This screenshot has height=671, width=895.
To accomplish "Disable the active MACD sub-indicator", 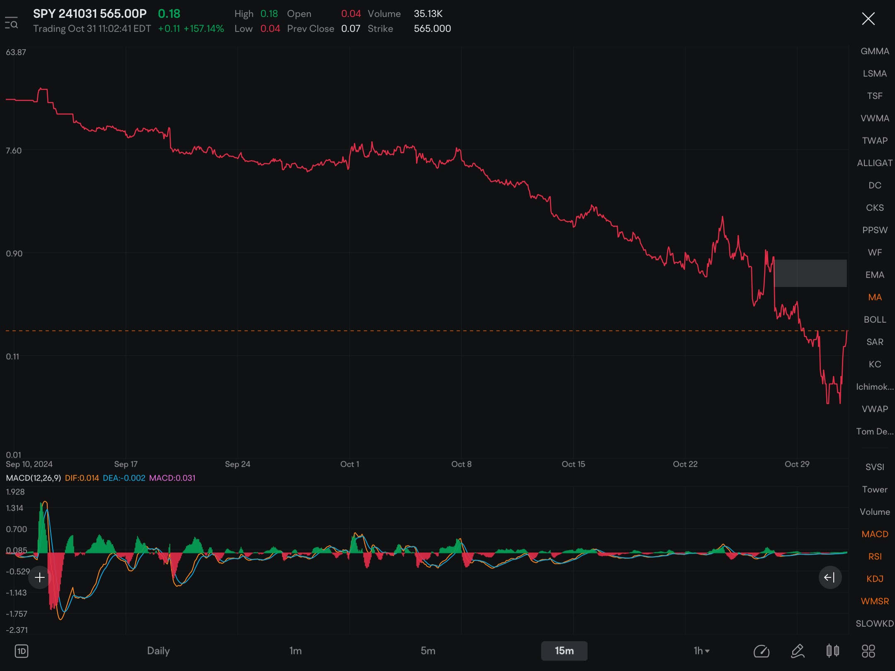I will point(875,534).
